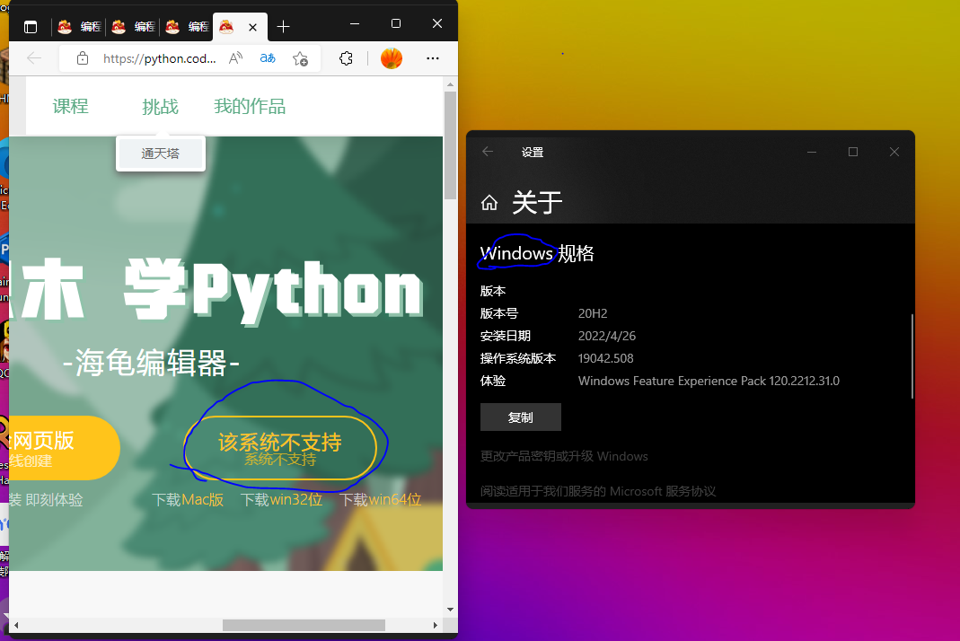Open the 我的作品 menu item
Viewport: 960px width, 641px height.
tap(250, 107)
